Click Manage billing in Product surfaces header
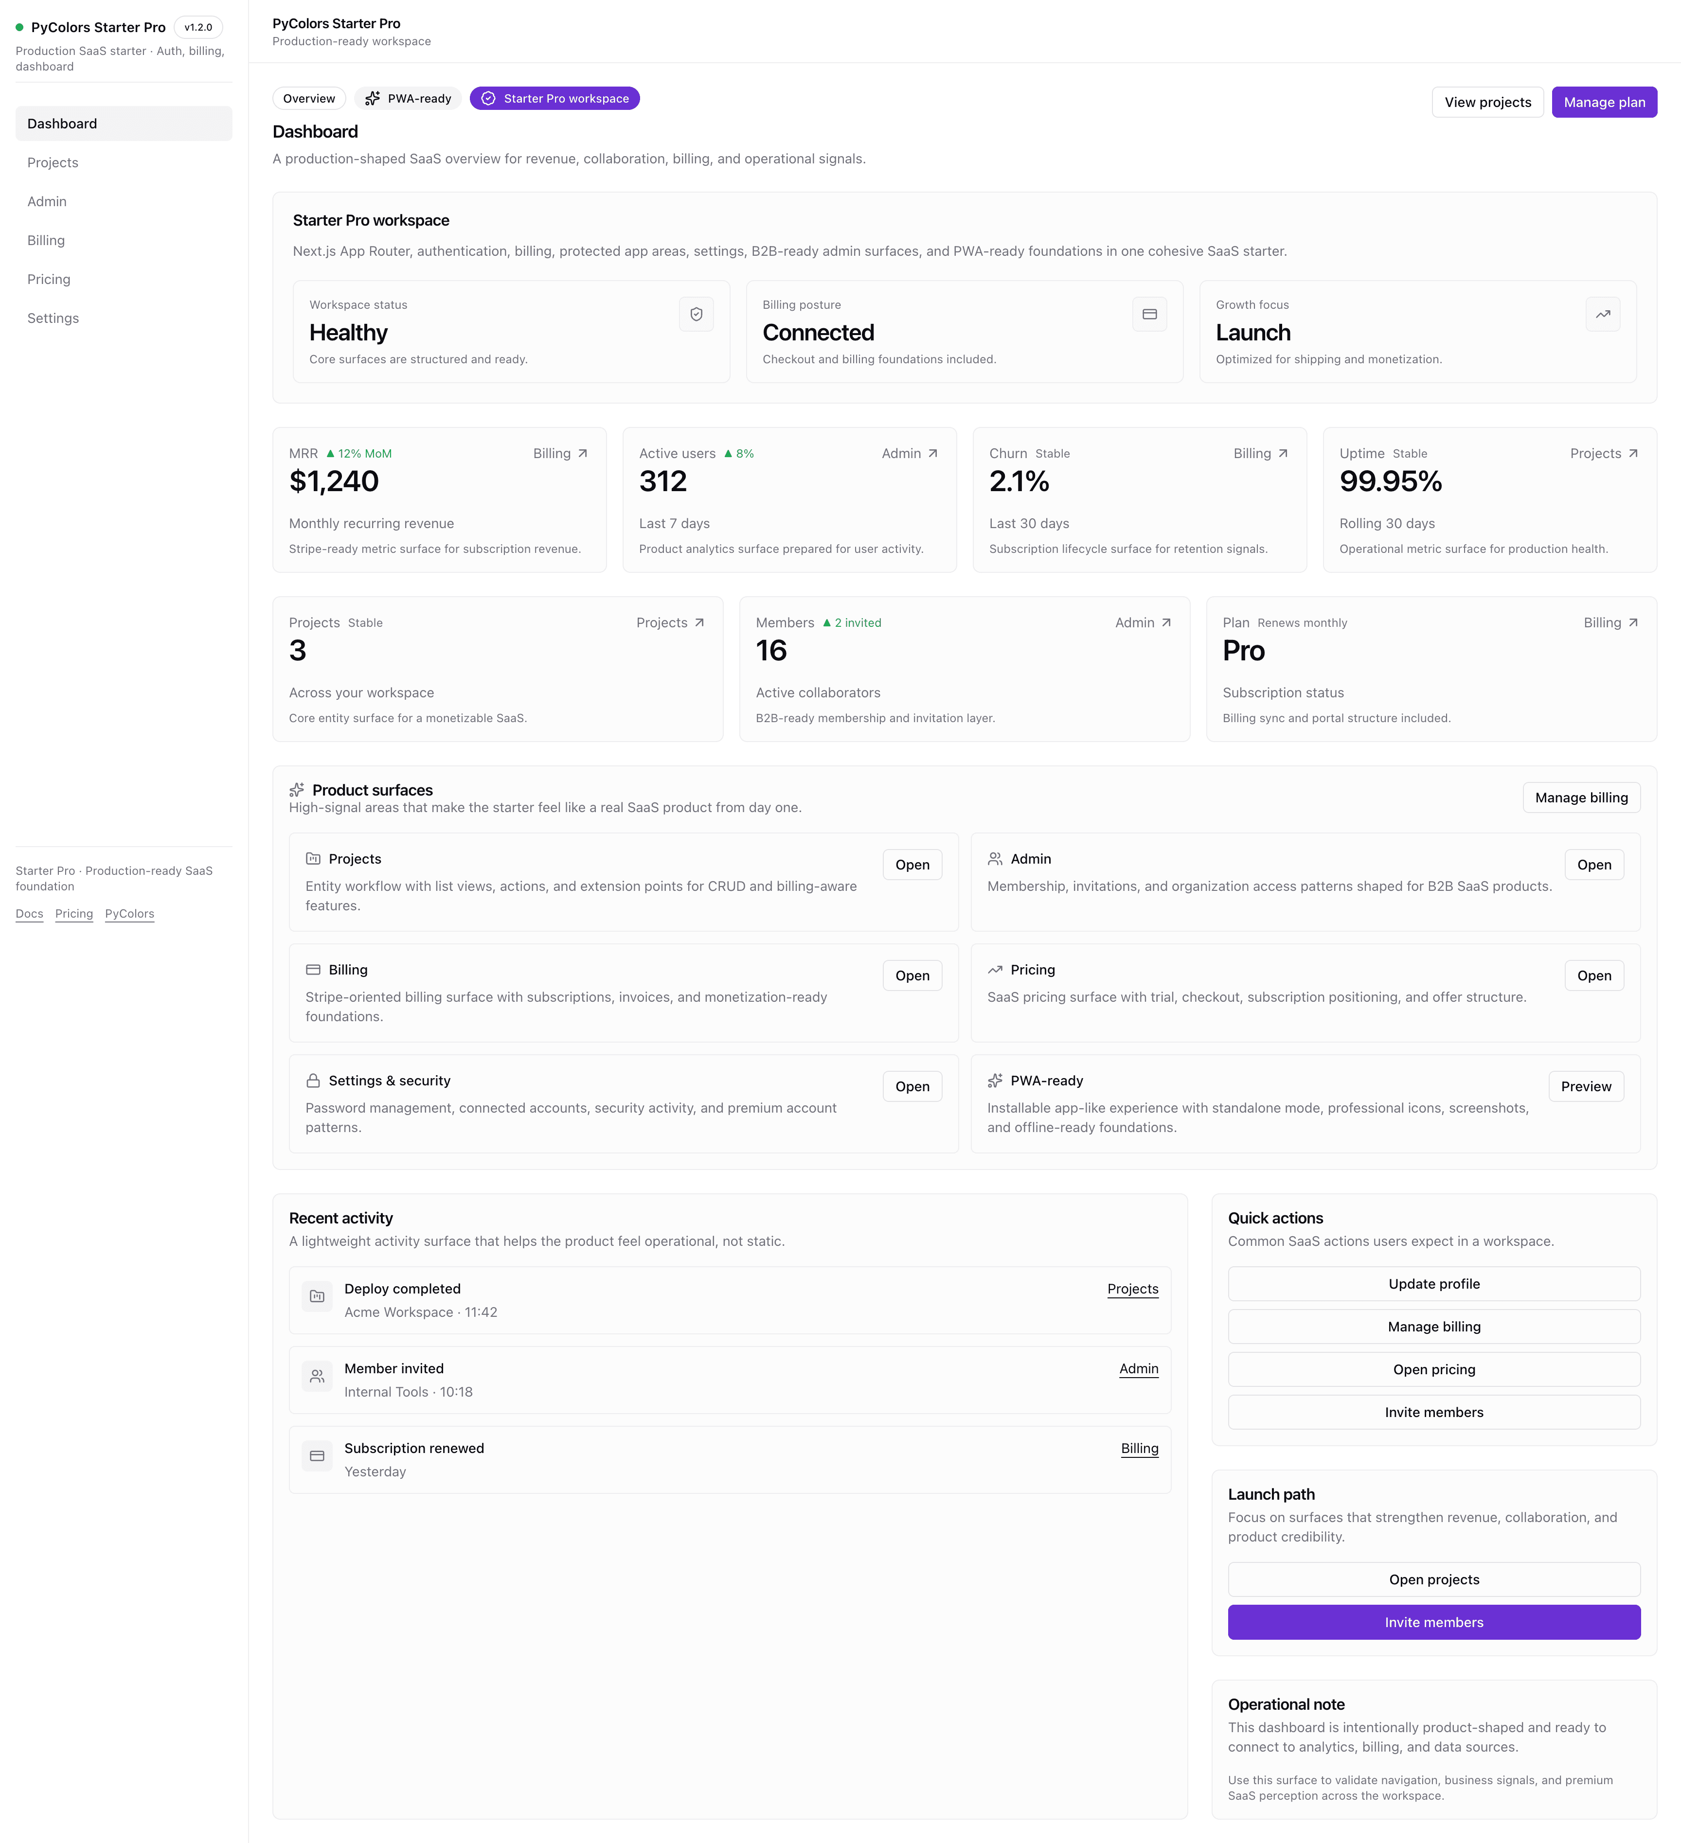Viewport: 1681px width, 1843px height. pos(1581,797)
